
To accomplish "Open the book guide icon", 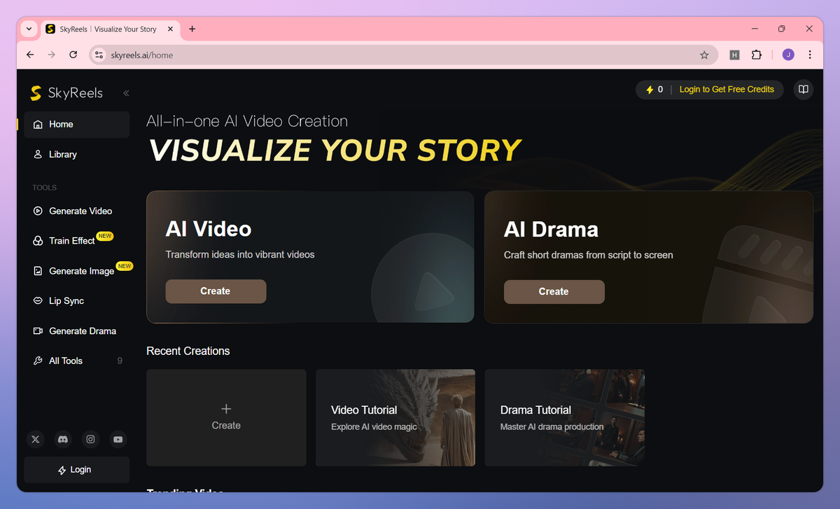I will coord(804,90).
